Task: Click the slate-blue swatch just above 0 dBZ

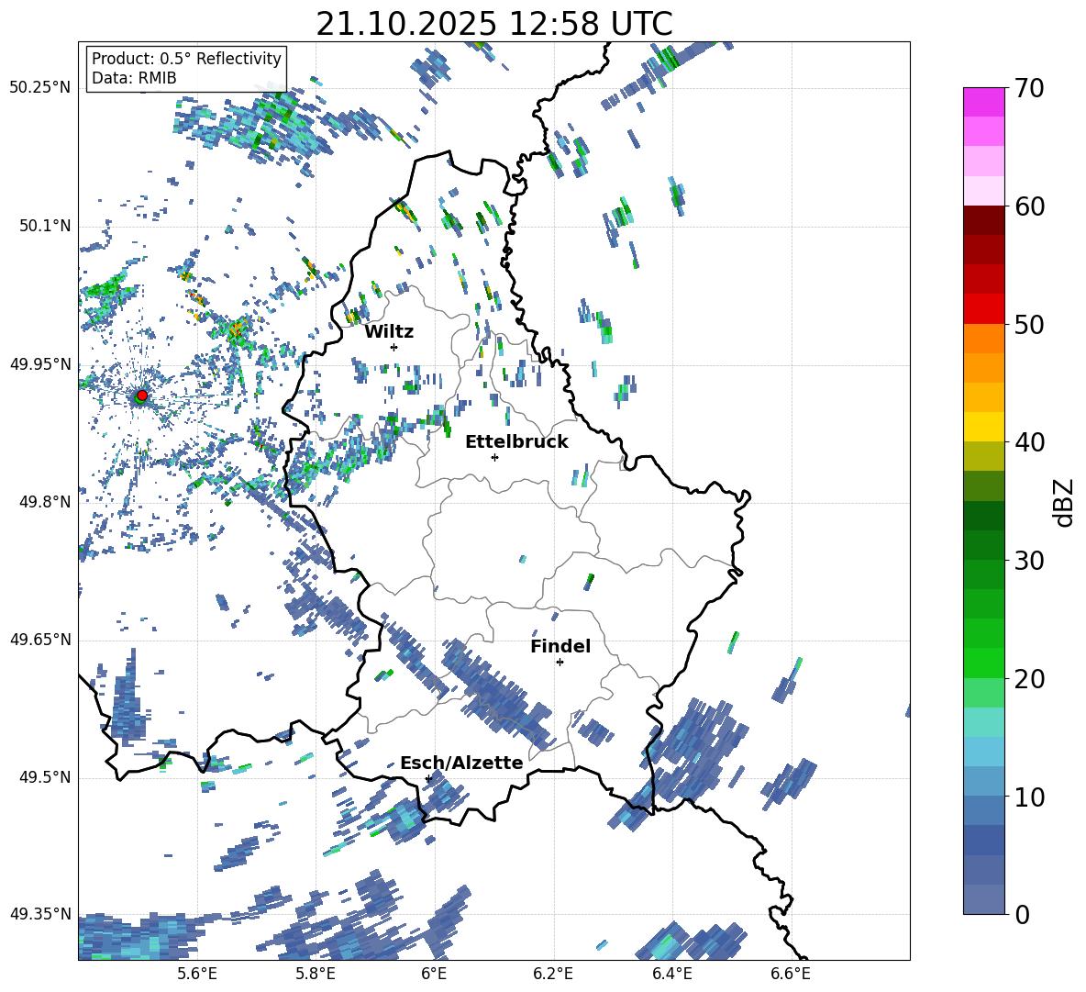Action: pyautogui.click(x=984, y=899)
